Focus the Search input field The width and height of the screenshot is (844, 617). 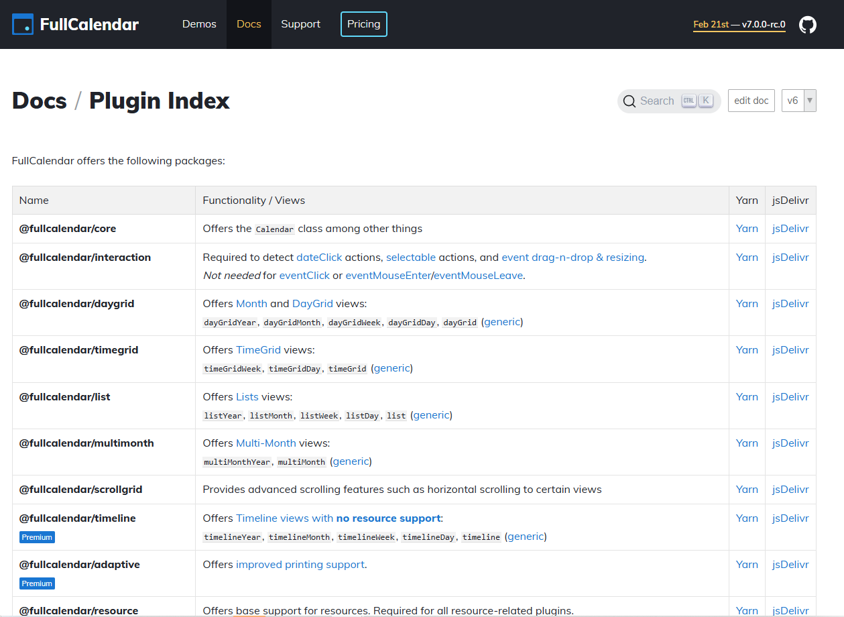coord(657,101)
